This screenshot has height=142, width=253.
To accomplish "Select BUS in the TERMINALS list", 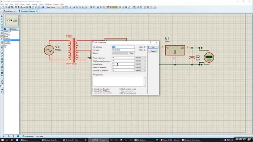I will click(x=6, y=45).
